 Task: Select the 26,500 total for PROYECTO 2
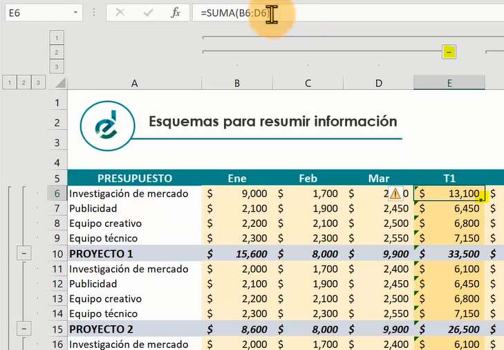tap(449, 329)
